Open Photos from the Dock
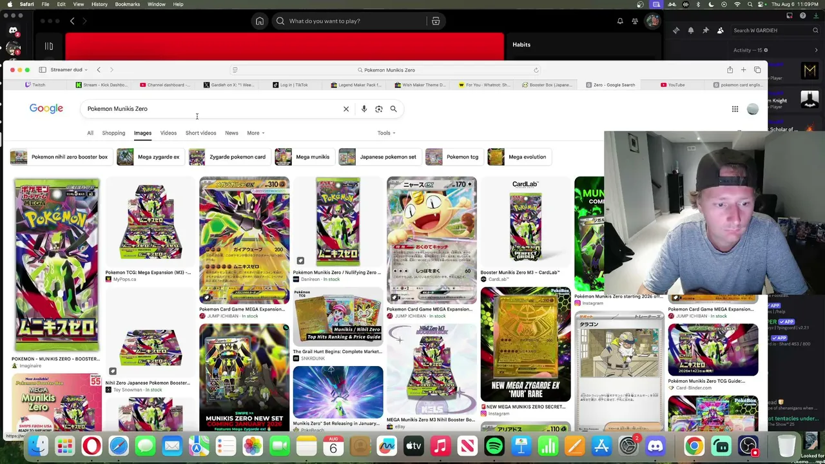 [x=253, y=445]
